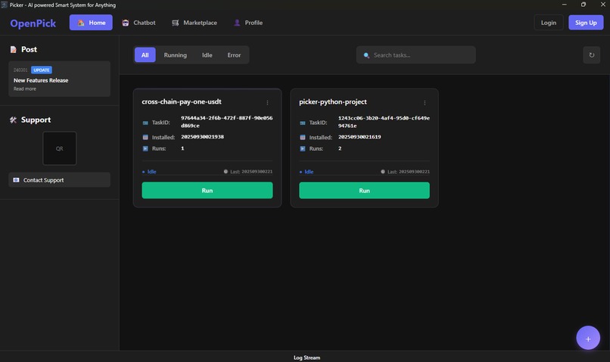Click TaskID icon in picker-python-project card

[x=303, y=123]
